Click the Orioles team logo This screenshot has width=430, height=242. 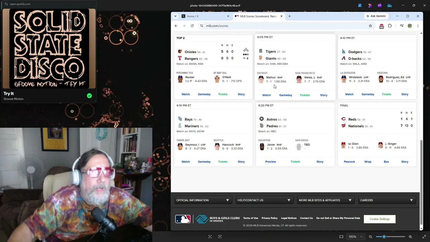(x=180, y=51)
